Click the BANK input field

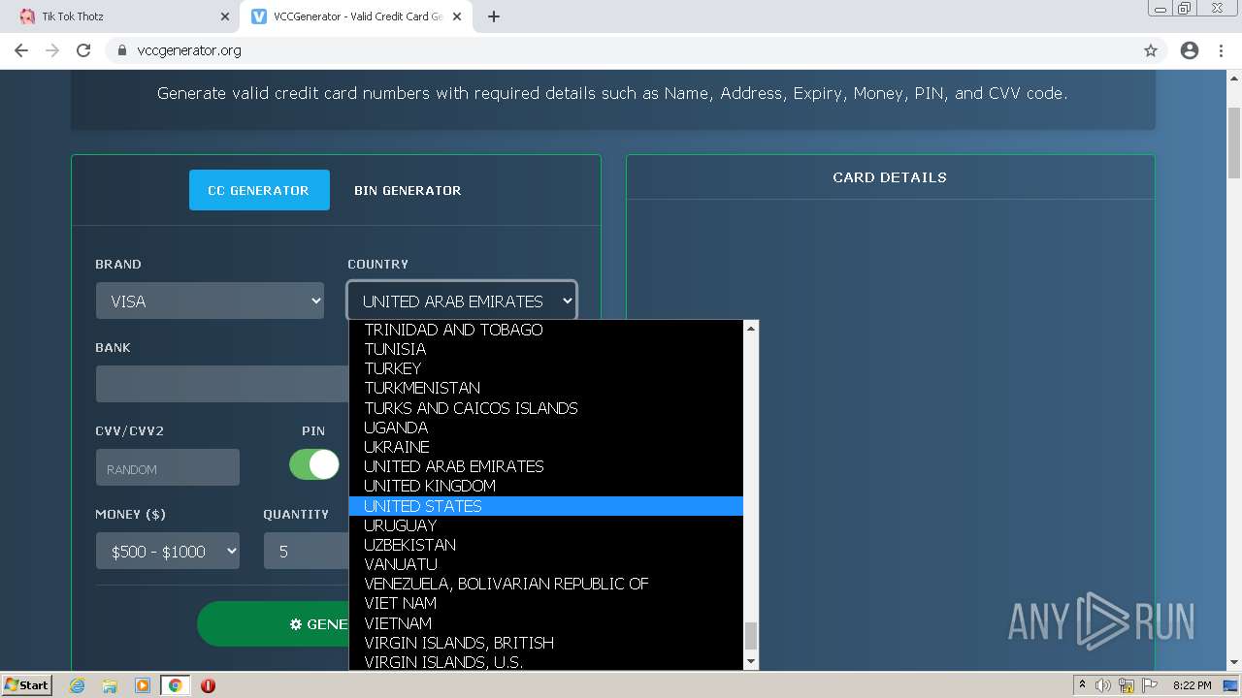coord(222,384)
